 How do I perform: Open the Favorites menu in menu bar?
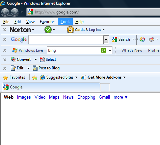click(x=47, y=22)
